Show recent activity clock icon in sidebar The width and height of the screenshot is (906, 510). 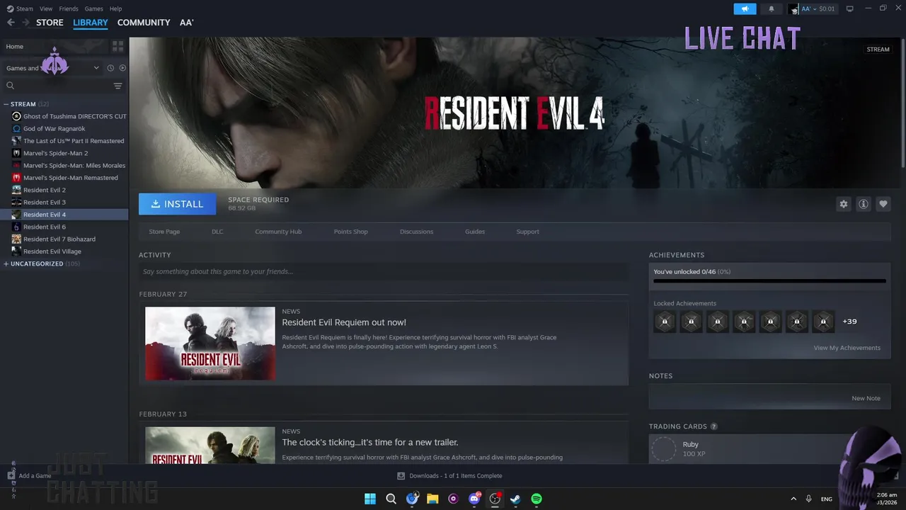click(110, 68)
